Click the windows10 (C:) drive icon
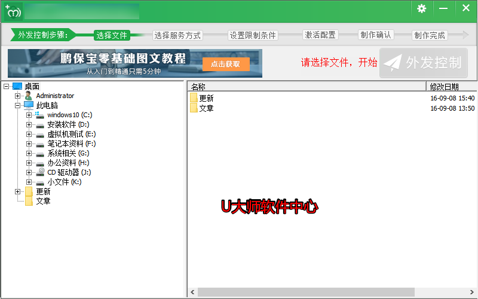This screenshot has width=478, height=299. 40,115
